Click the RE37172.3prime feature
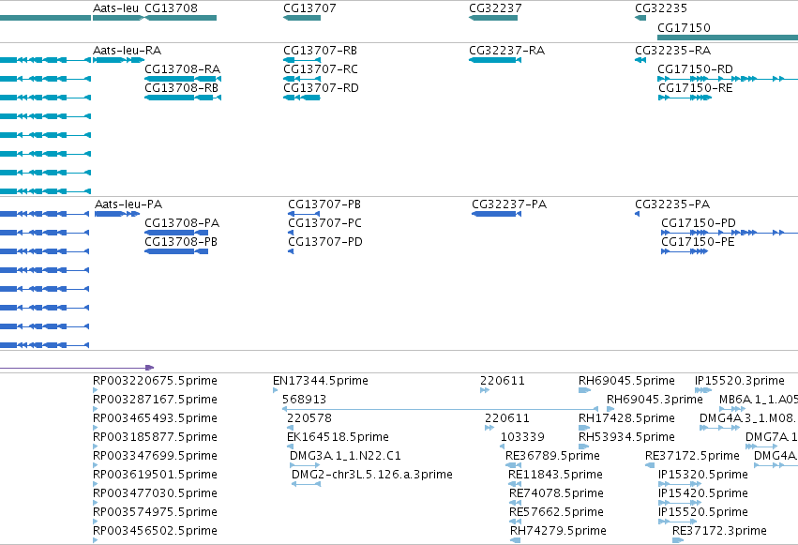This screenshot has height=545, width=798. (719, 531)
